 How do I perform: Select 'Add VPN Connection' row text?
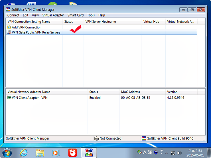[x=27, y=27]
